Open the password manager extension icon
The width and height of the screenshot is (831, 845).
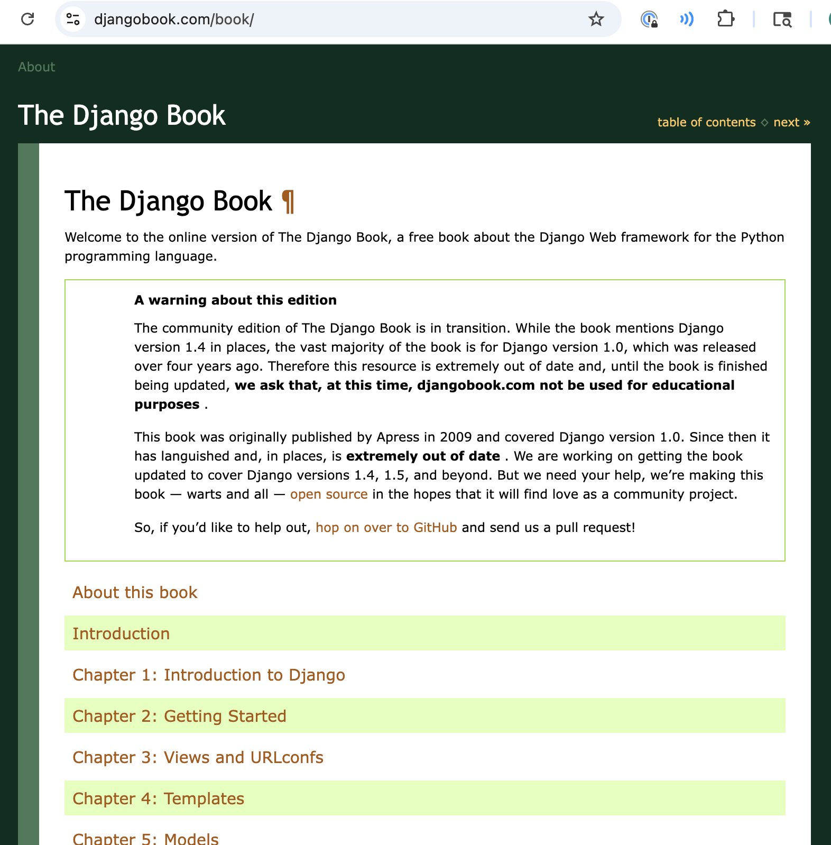pos(649,19)
